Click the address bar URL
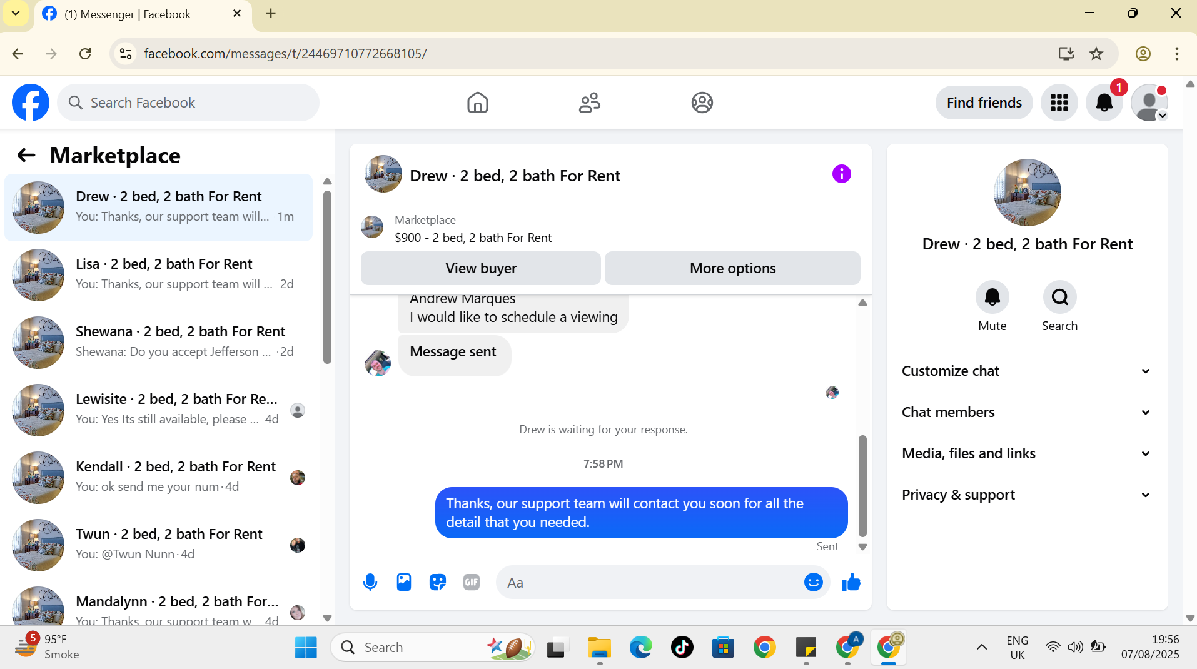Viewport: 1197px width, 669px height. coord(285,54)
